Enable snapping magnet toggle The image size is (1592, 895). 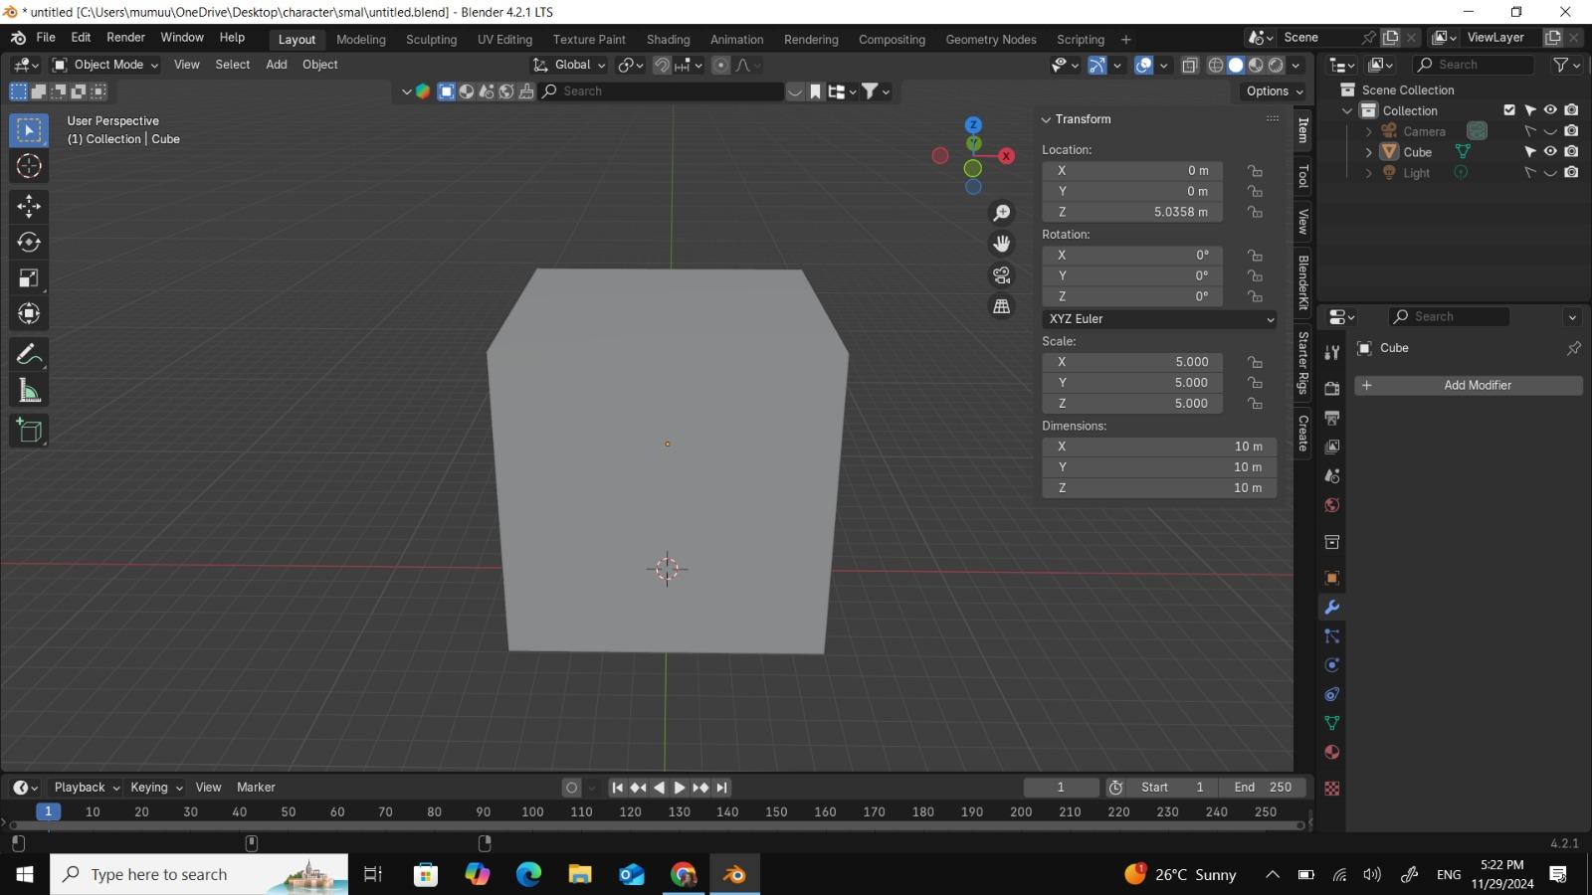[662, 65]
